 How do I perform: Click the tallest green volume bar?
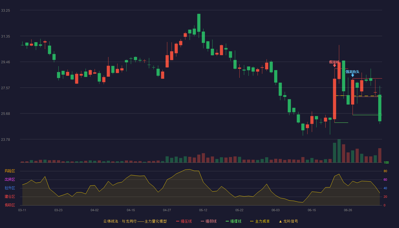click(x=339, y=151)
